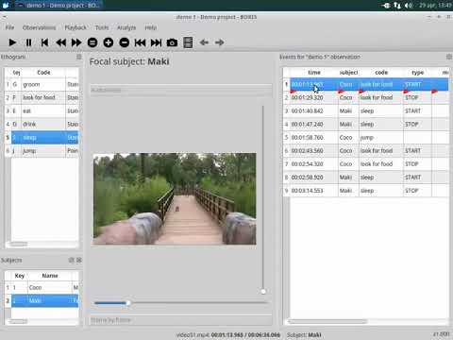Viewport: 453px width, 340px height.
Task: Take a snapshot with the camera icon
Action: tap(172, 42)
